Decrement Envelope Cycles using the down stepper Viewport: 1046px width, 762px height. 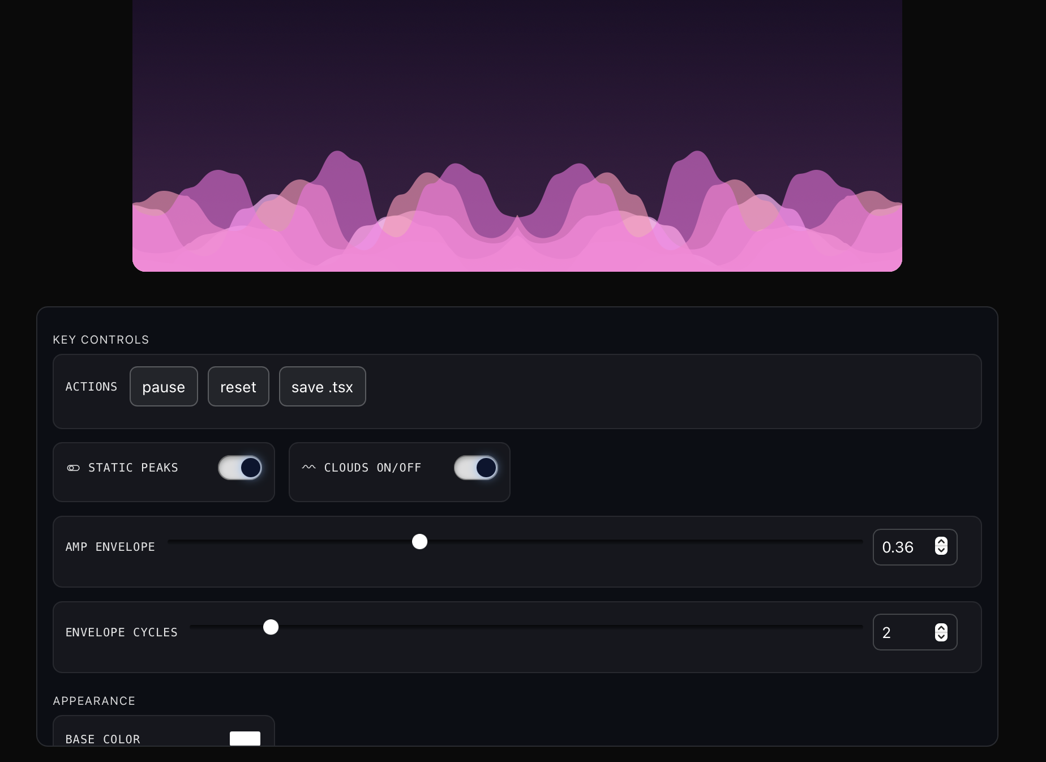pyautogui.click(x=941, y=637)
